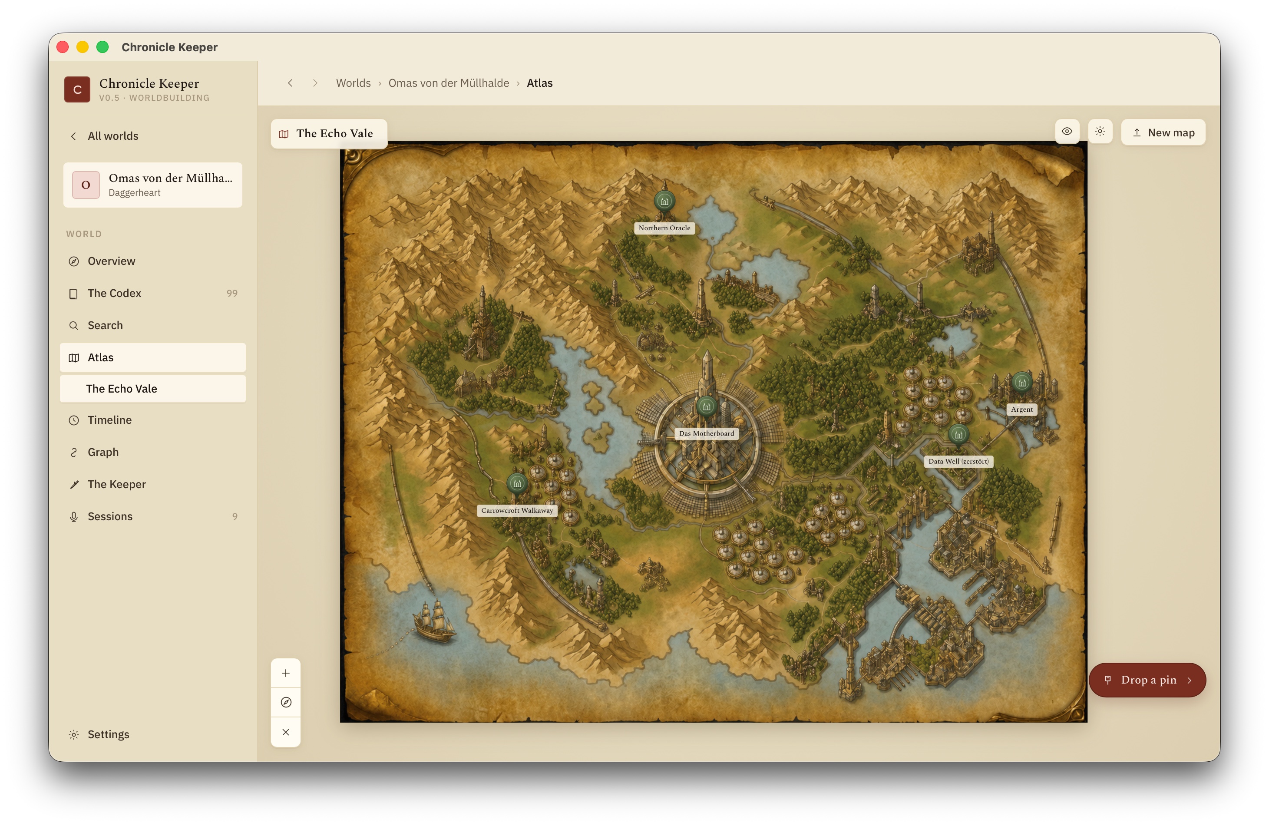Open Graph view
The image size is (1269, 826).
coord(153,452)
